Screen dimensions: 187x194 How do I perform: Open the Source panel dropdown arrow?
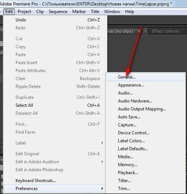point(139,31)
